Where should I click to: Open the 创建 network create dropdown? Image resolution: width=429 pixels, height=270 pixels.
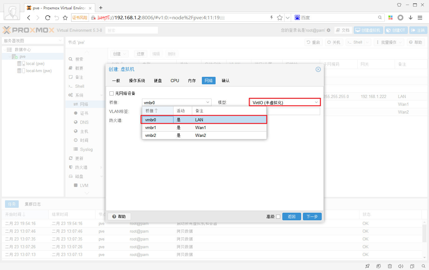click(x=119, y=54)
